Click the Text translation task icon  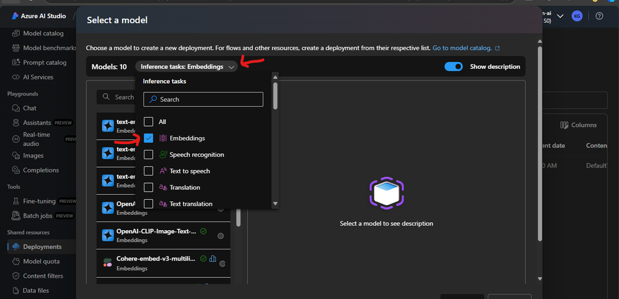162,204
